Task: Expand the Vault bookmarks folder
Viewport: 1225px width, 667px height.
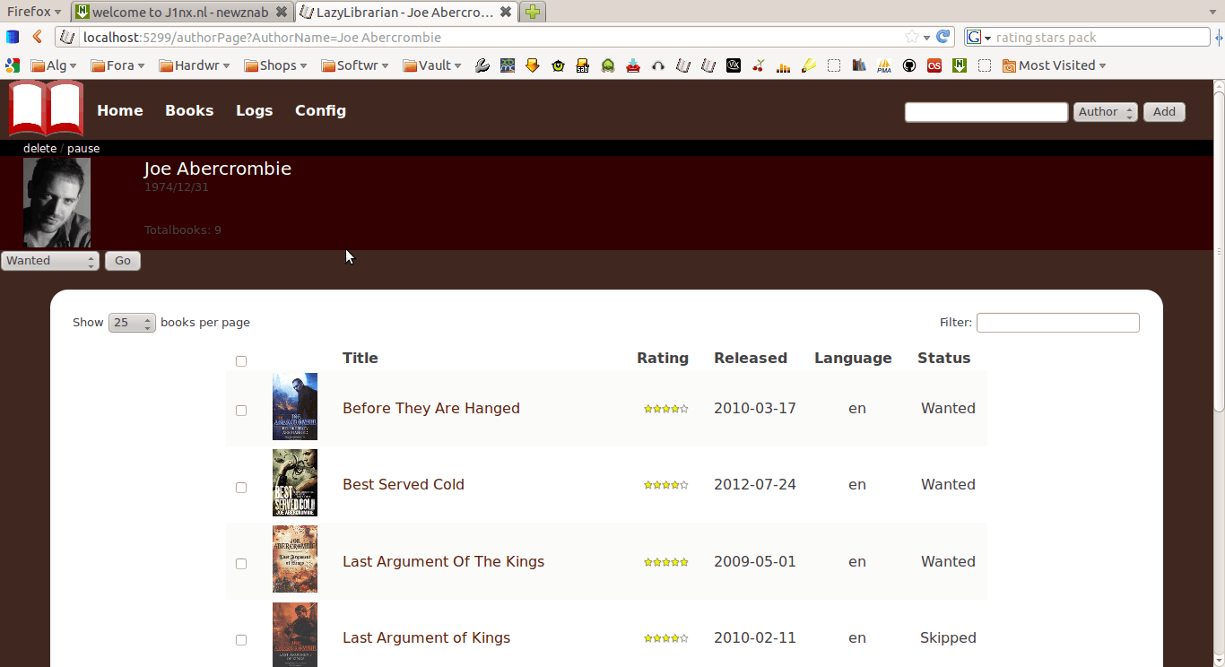Action: pos(432,65)
